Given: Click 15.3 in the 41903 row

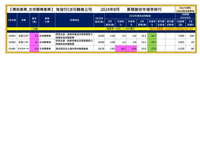Looking at the screenshot, I should click(142, 36).
